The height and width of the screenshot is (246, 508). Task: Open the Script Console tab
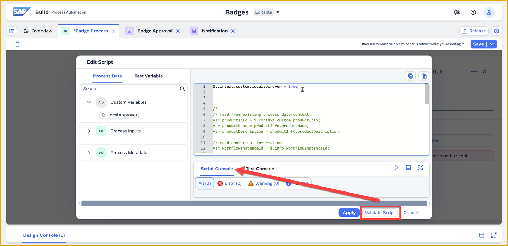pos(217,169)
